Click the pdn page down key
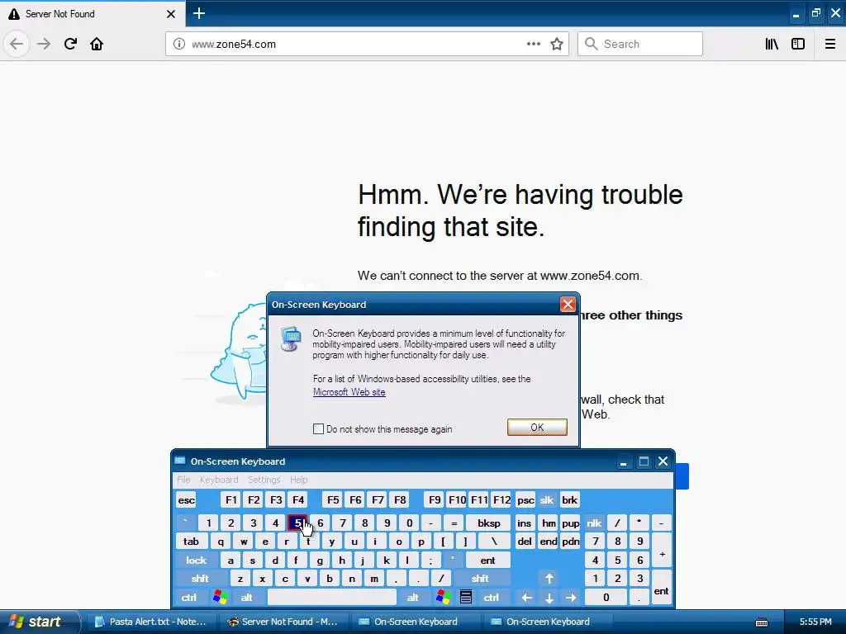 click(x=570, y=542)
